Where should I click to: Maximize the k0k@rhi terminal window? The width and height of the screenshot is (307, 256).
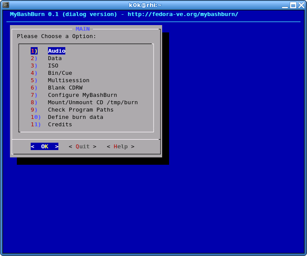[293, 5]
